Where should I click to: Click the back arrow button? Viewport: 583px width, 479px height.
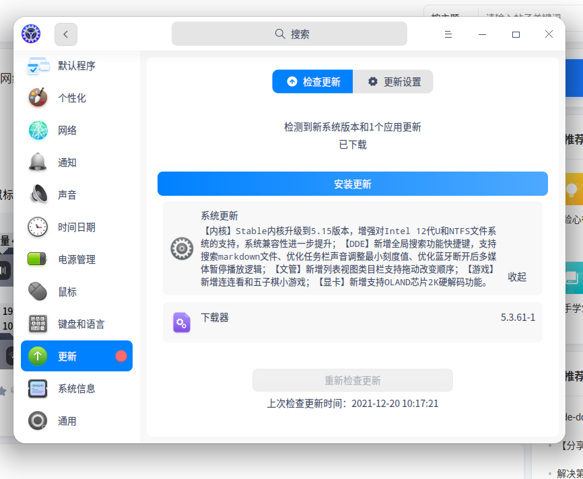point(66,34)
